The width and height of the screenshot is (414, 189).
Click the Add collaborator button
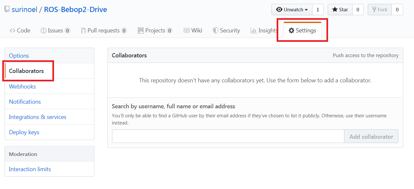pos(371,136)
